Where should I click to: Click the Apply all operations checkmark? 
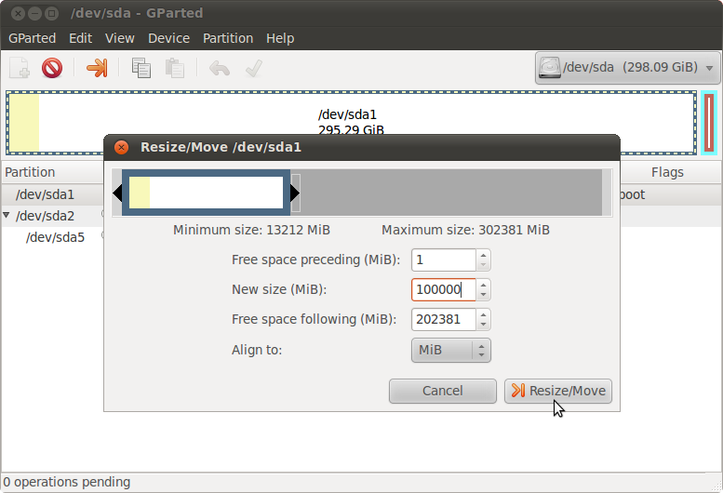click(254, 68)
